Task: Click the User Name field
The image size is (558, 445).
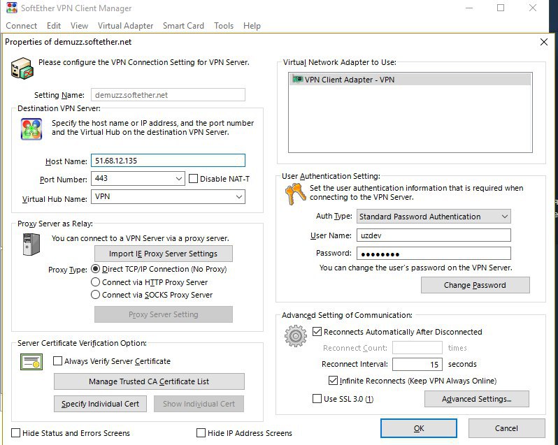Action: click(434, 235)
